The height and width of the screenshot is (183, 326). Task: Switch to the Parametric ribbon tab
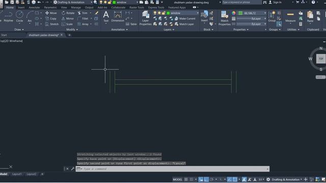click(50, 7)
